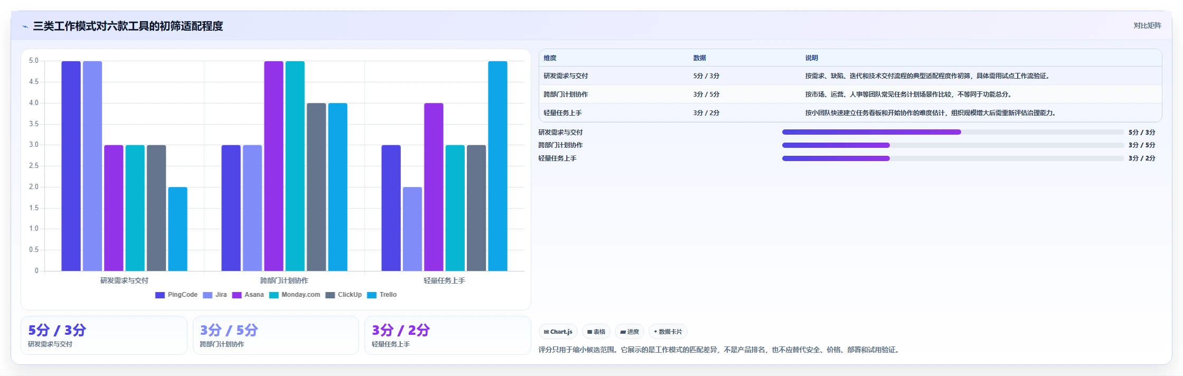Screen dimensions: 1183x376
Task: Open the 5分 / 3分 研发需求与交付 stat card
Action: (x=104, y=335)
